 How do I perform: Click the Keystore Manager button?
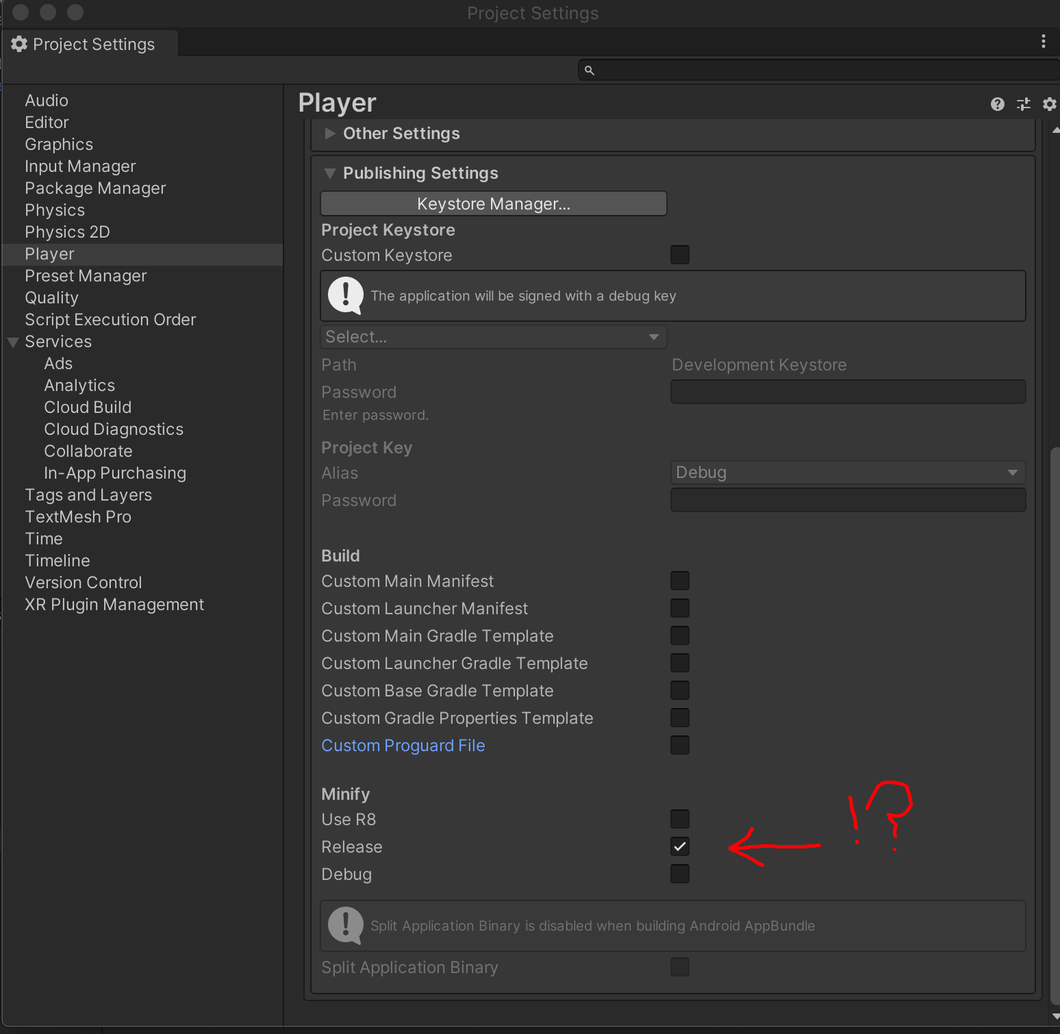493,204
